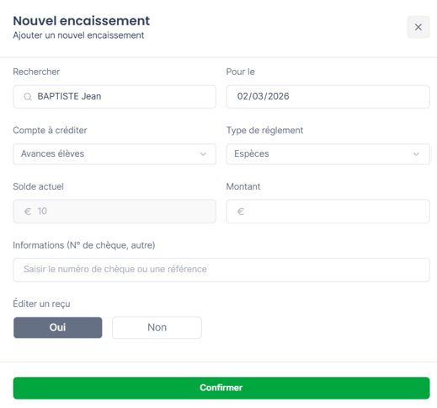Select Oui for Éditer un reçu

tap(58, 327)
